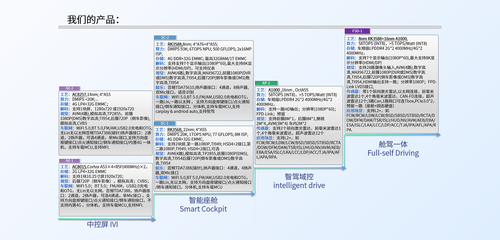Click 存储: label in IVI-2 box
This screenshot has width=500, height=240.
65,104
